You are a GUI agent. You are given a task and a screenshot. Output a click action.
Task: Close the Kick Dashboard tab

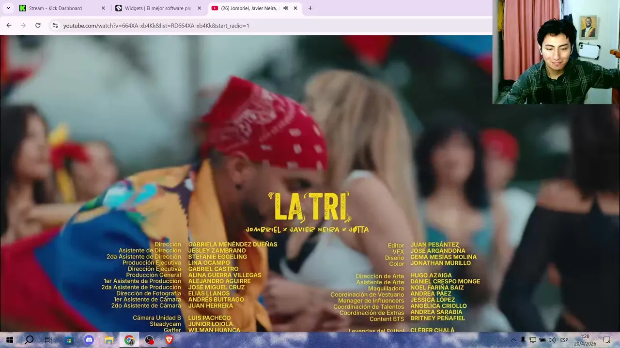103,8
